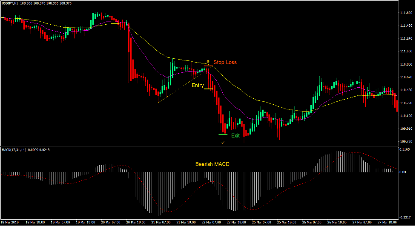Click the 22 Mar 07:00 time label
Viewport: 416px width, 226px height.
pos(212,222)
